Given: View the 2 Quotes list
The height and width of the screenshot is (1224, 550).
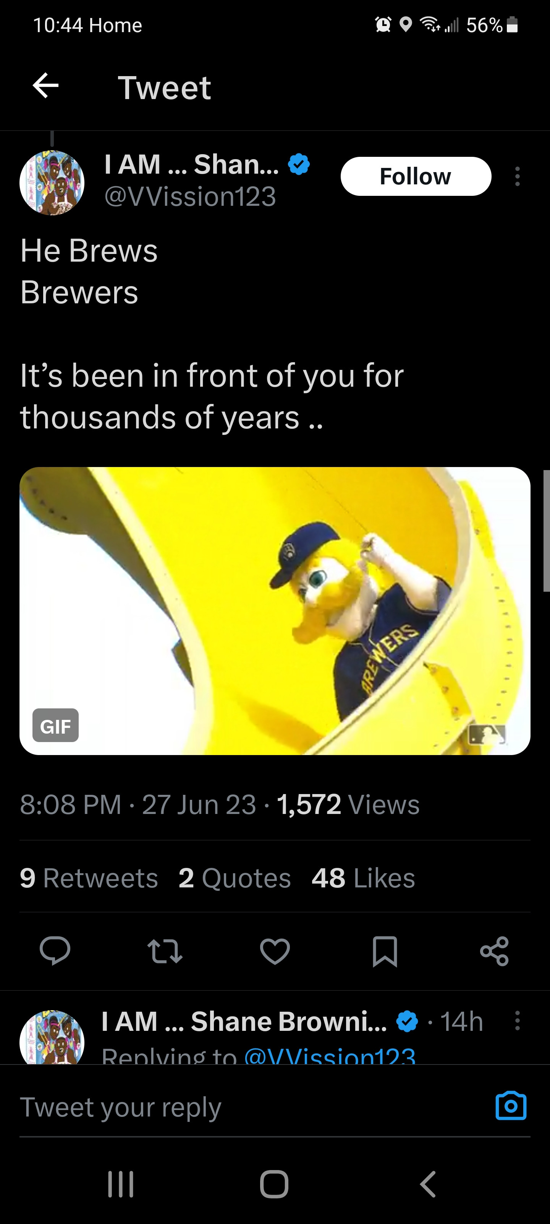Looking at the screenshot, I should point(235,877).
